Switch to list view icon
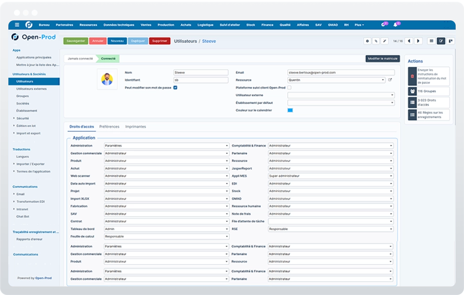The image size is (464, 295). coord(432,41)
